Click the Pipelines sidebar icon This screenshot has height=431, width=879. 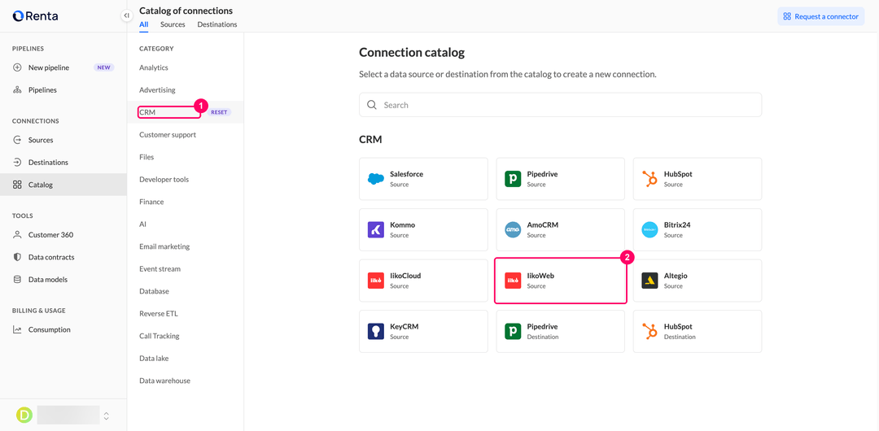17,89
